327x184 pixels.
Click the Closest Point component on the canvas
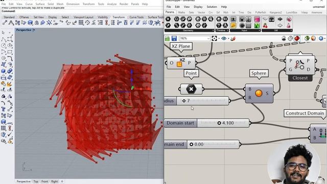(300, 65)
